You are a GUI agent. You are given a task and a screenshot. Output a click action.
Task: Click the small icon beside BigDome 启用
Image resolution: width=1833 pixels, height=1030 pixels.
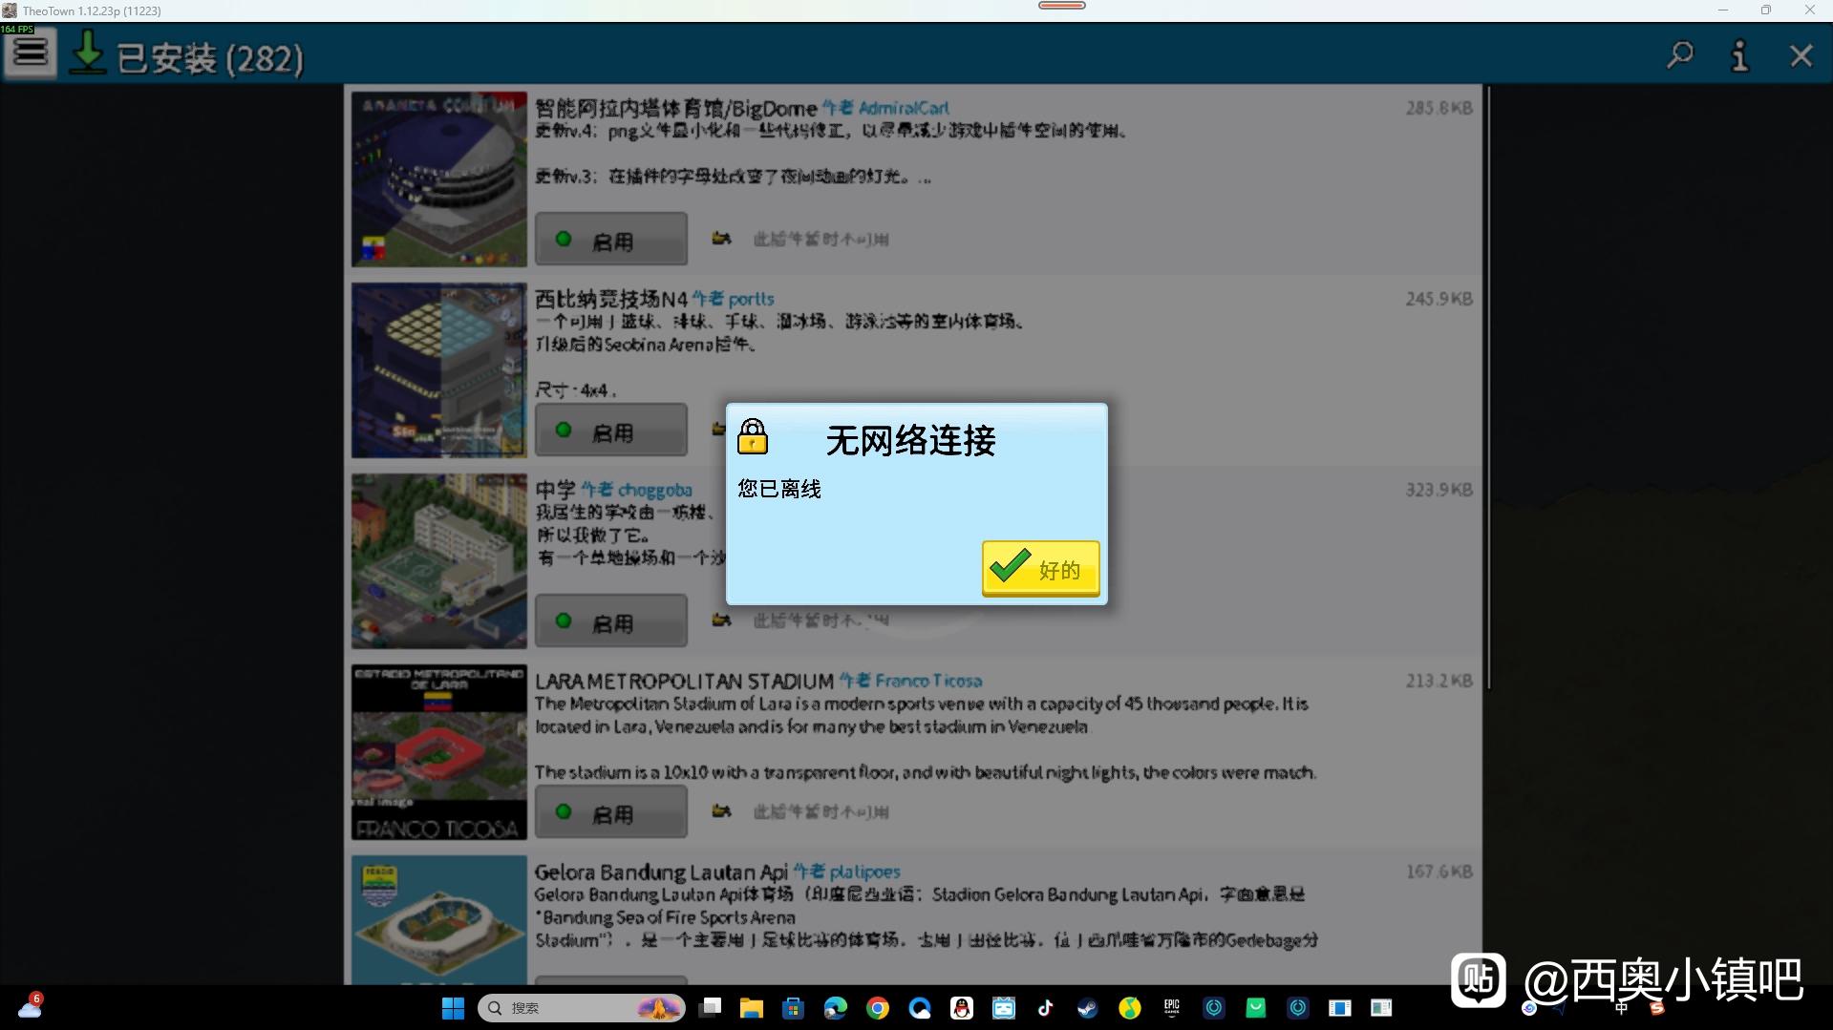click(721, 239)
